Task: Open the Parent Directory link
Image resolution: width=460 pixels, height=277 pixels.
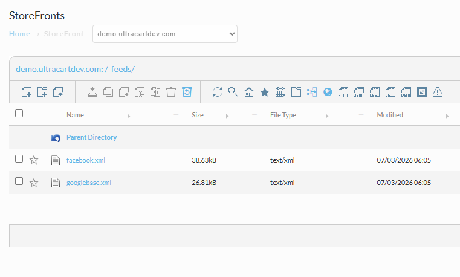Action: (91, 137)
